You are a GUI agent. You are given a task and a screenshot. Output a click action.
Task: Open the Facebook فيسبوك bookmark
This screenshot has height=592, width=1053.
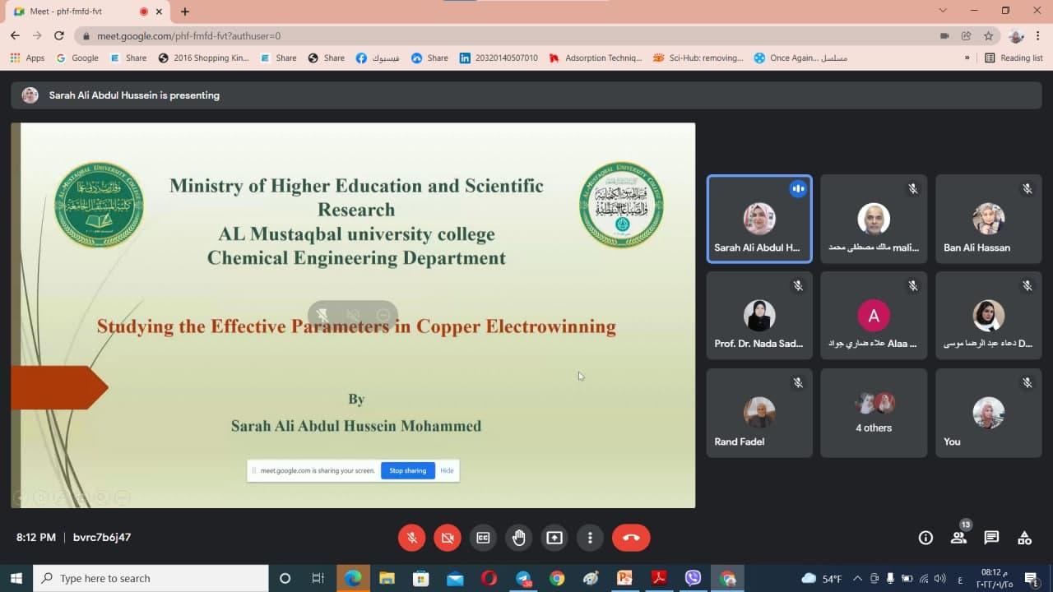coord(378,58)
